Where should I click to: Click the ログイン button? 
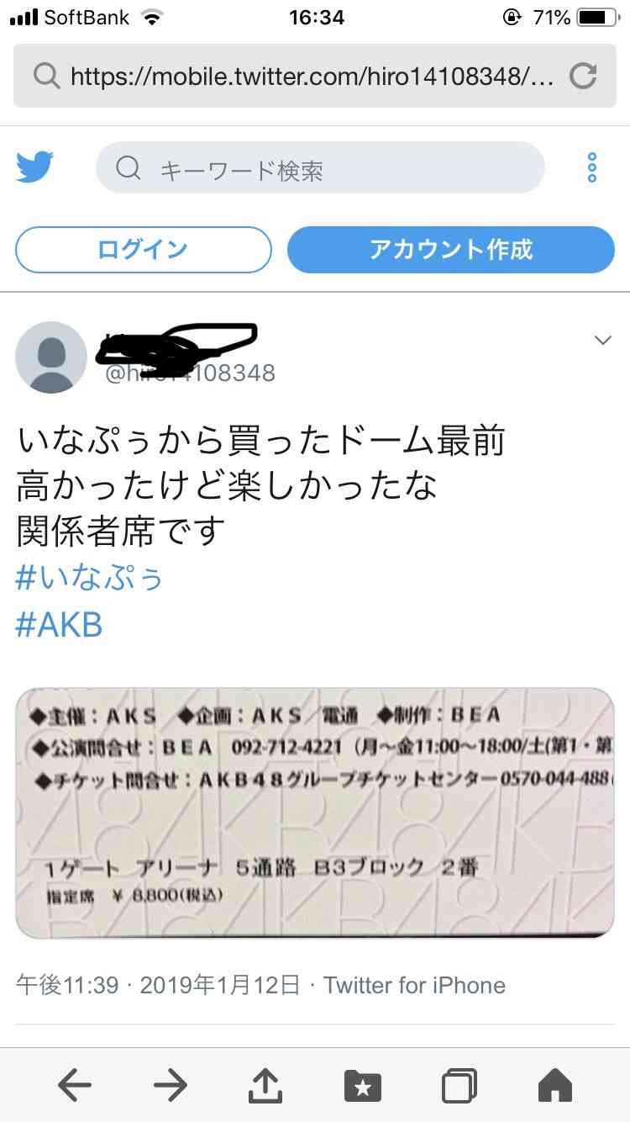(144, 250)
